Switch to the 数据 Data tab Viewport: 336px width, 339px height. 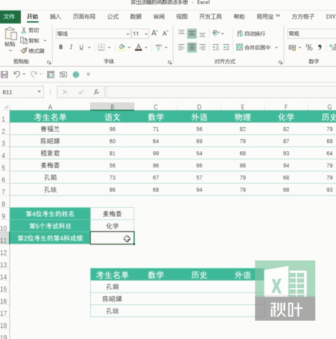point(136,17)
